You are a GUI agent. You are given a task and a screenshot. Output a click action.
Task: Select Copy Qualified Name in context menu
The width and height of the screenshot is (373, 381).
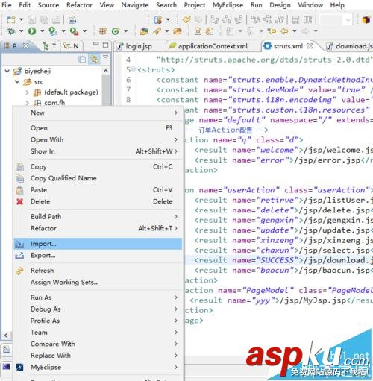tap(98, 178)
